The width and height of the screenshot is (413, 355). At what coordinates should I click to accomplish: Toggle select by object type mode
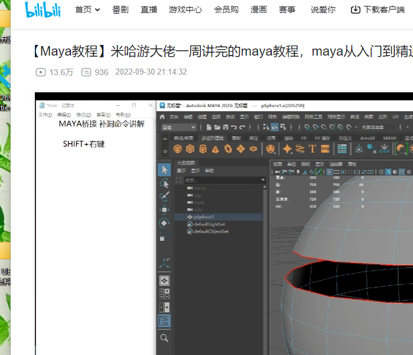pos(275,127)
